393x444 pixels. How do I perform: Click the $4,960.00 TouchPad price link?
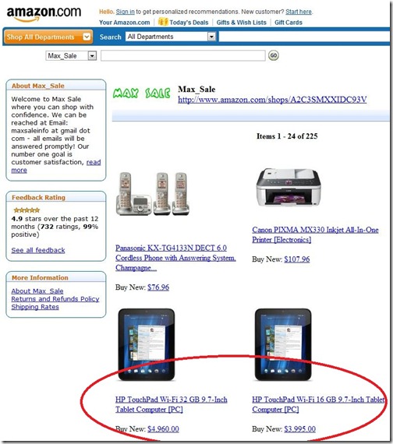coord(163,429)
